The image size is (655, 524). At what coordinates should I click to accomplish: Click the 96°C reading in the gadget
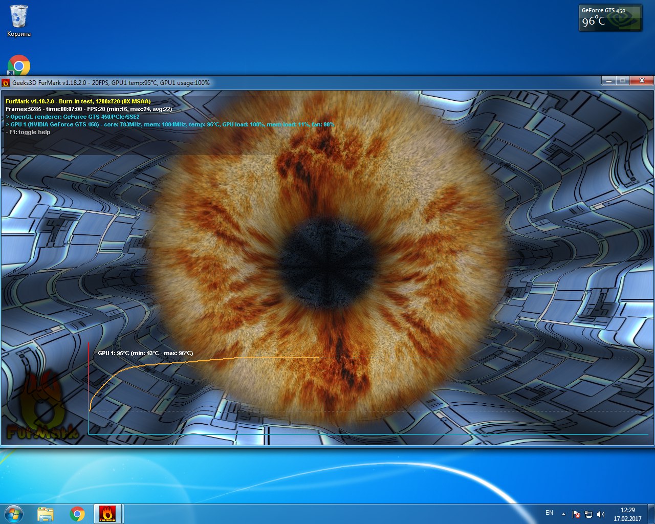pos(594,21)
